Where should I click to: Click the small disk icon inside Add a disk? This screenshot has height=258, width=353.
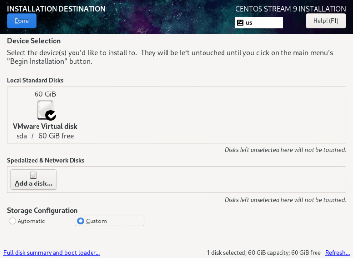pyautogui.click(x=33, y=175)
